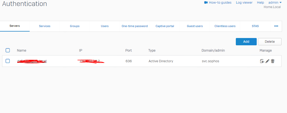Click the pencil edit icon for the server
The width and height of the screenshot is (287, 113).
coord(267,61)
